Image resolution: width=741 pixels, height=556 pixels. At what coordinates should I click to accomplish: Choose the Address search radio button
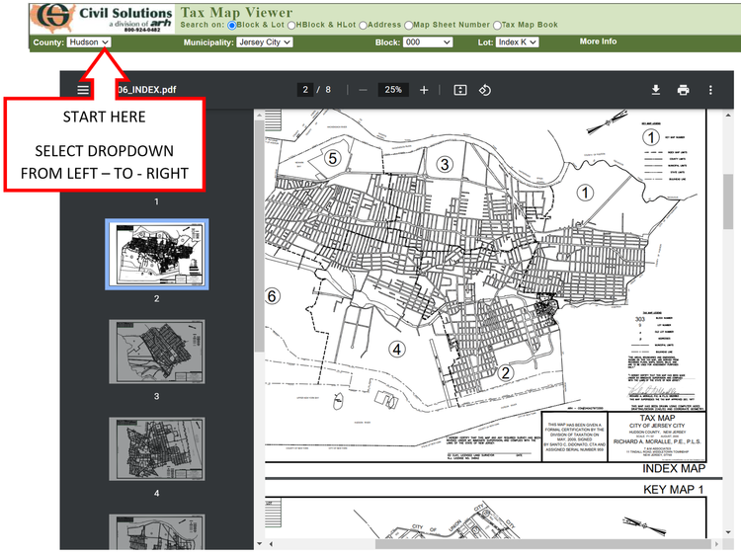click(x=363, y=25)
